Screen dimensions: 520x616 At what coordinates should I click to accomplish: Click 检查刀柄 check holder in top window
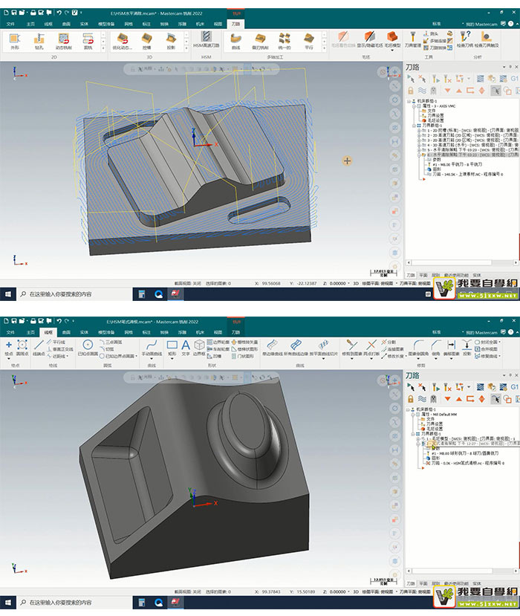point(466,39)
